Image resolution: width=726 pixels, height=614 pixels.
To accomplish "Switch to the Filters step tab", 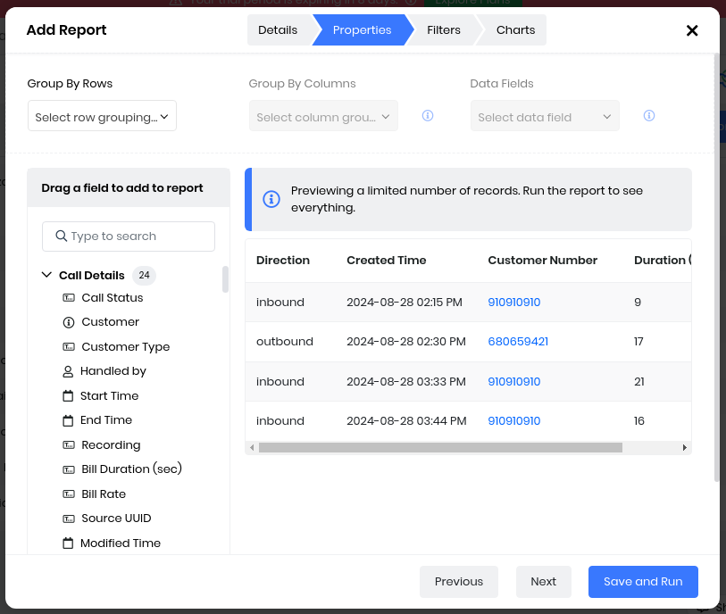I will [443, 30].
